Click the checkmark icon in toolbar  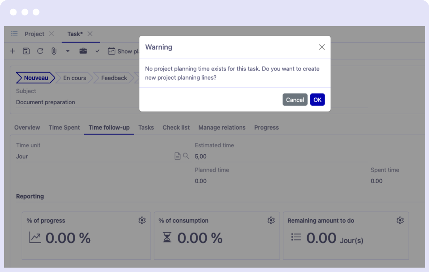click(x=98, y=51)
